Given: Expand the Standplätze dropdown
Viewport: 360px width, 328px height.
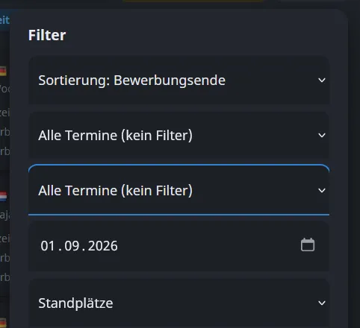Looking at the screenshot, I should (x=179, y=303).
